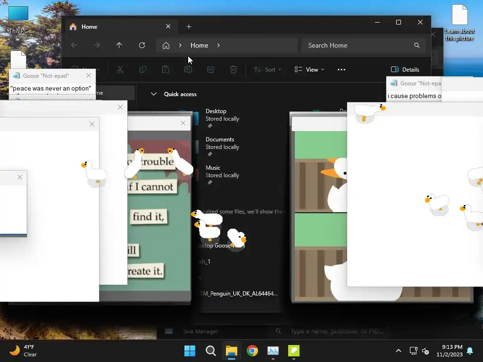The height and width of the screenshot is (362, 483).
Task: Click the Back arrow in File Explorer
Action: (x=74, y=45)
